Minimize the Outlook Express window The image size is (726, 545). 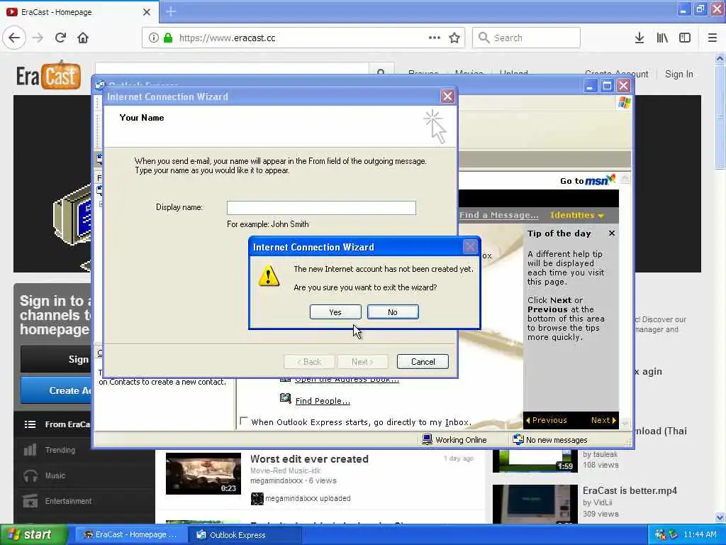point(590,86)
